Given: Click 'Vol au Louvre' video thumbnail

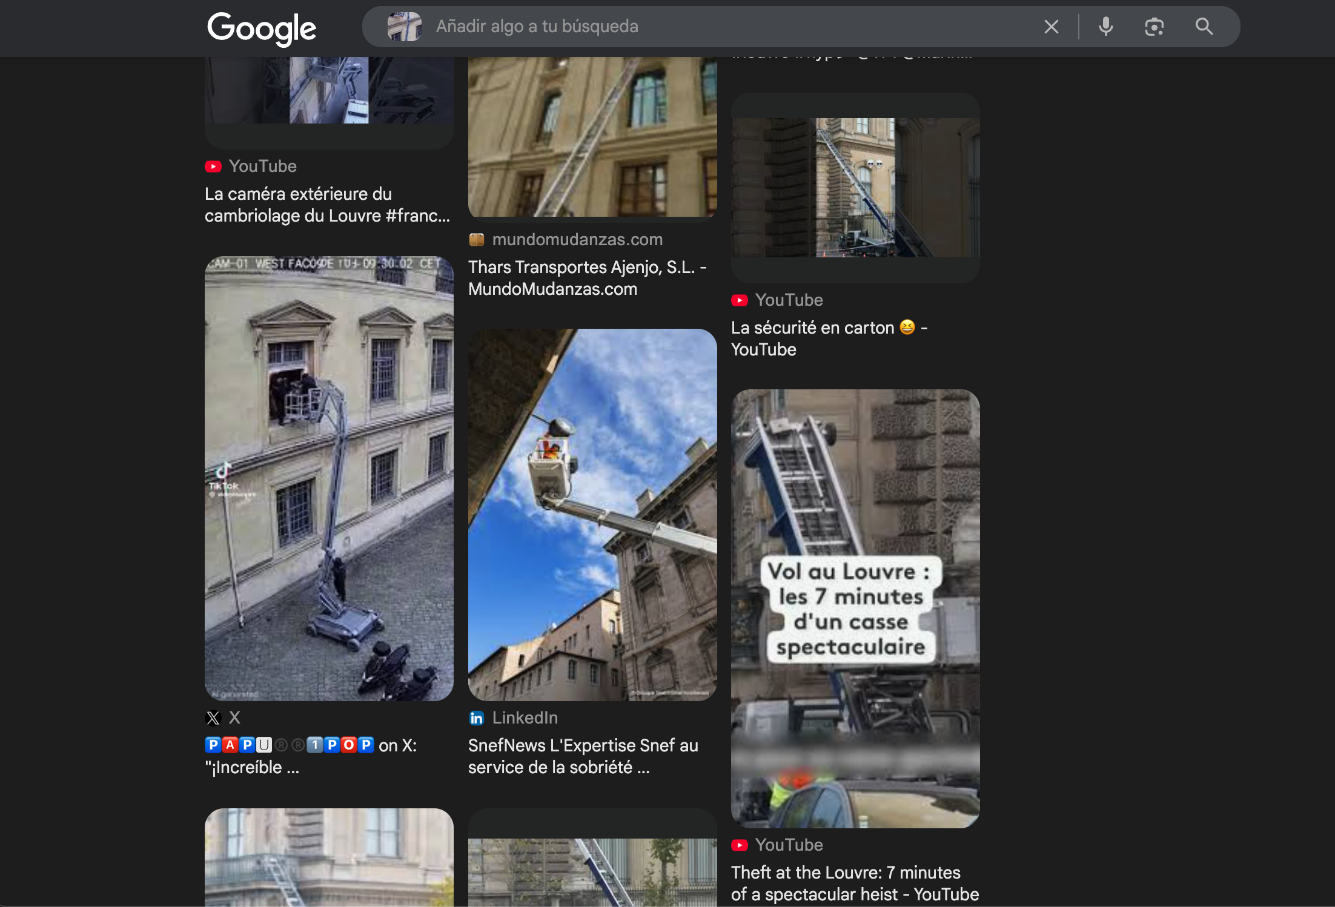Looking at the screenshot, I should click(855, 609).
